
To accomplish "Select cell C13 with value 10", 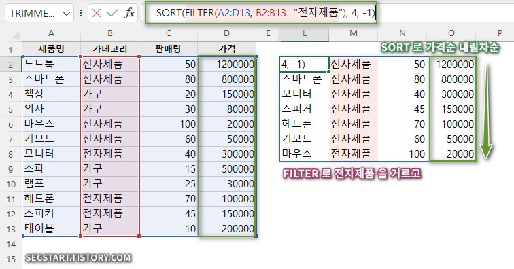I will point(169,228).
